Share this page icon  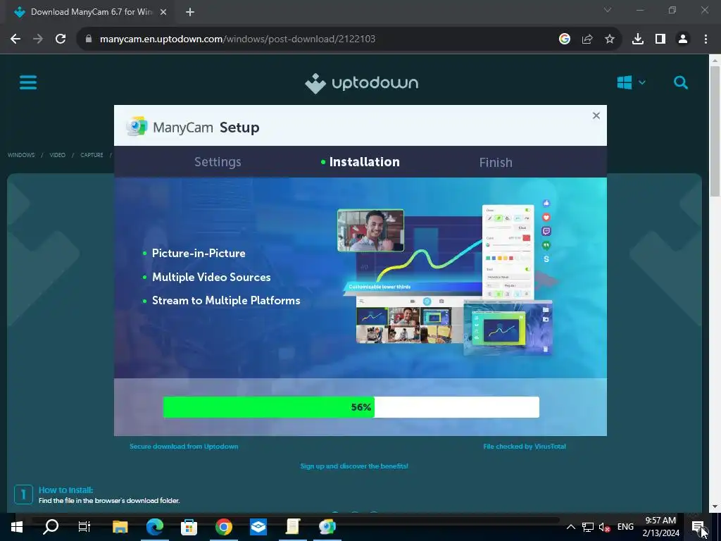coord(587,39)
